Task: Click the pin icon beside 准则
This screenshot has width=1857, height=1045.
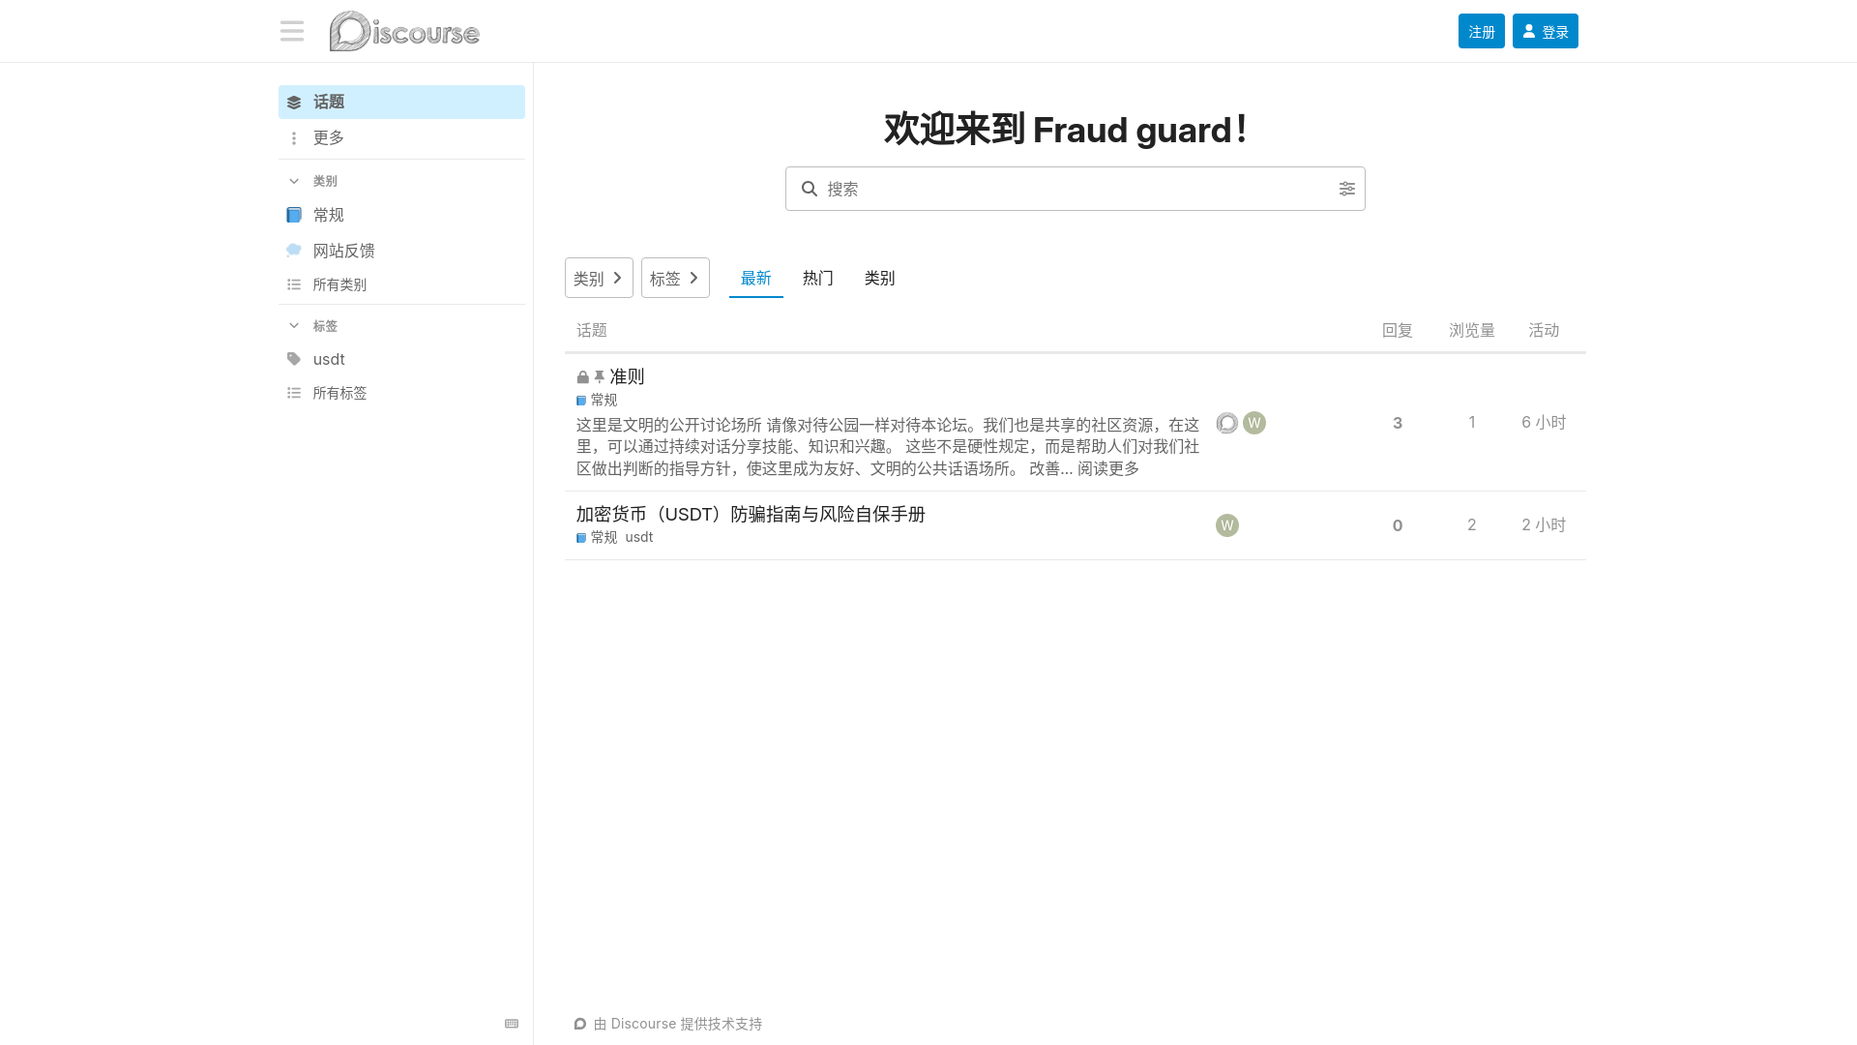Action: 600,377
